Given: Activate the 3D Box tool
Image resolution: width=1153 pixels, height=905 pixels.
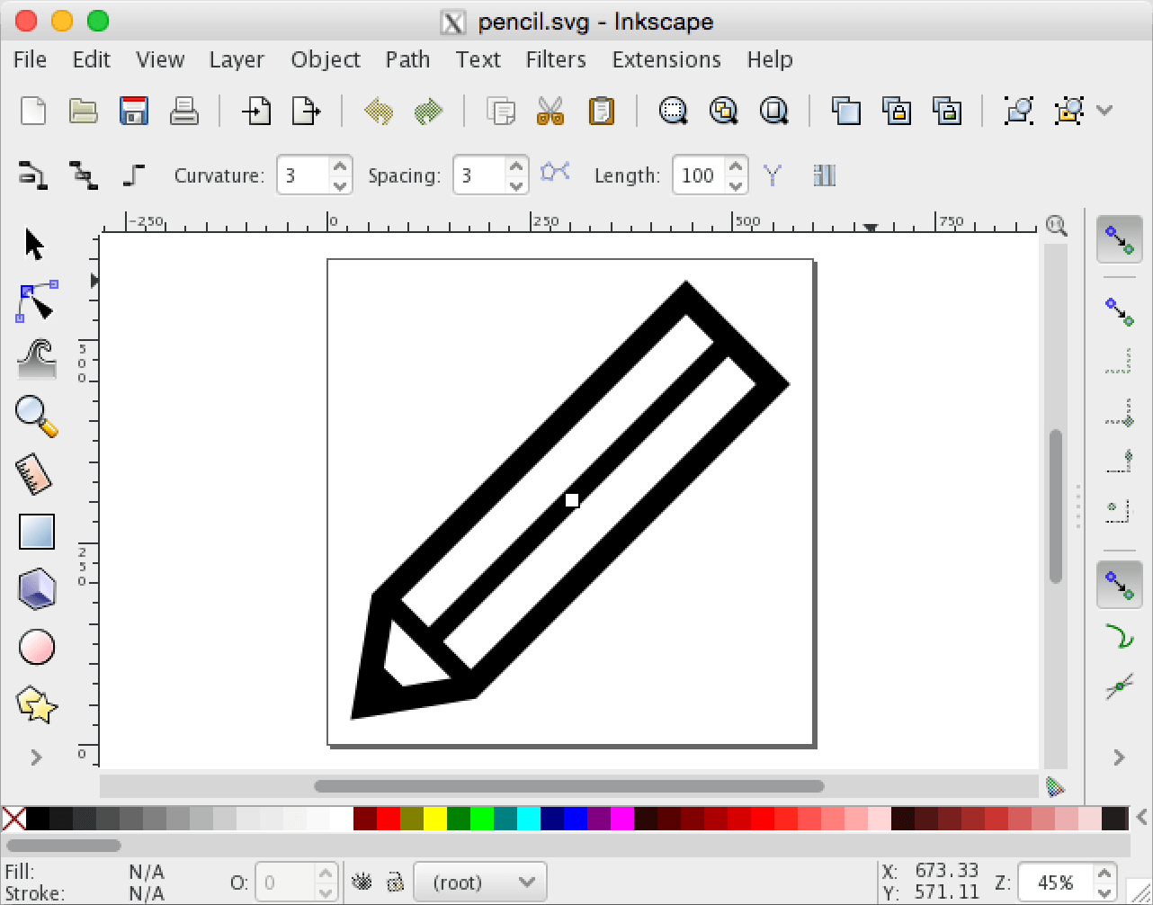Looking at the screenshot, I should [x=36, y=589].
